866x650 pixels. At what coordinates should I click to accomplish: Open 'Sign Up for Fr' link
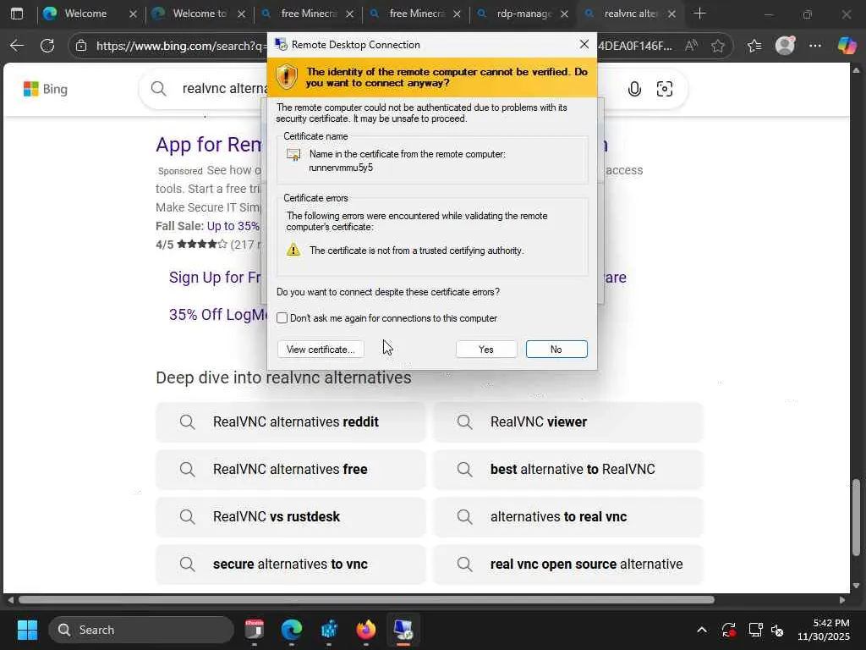click(x=215, y=277)
